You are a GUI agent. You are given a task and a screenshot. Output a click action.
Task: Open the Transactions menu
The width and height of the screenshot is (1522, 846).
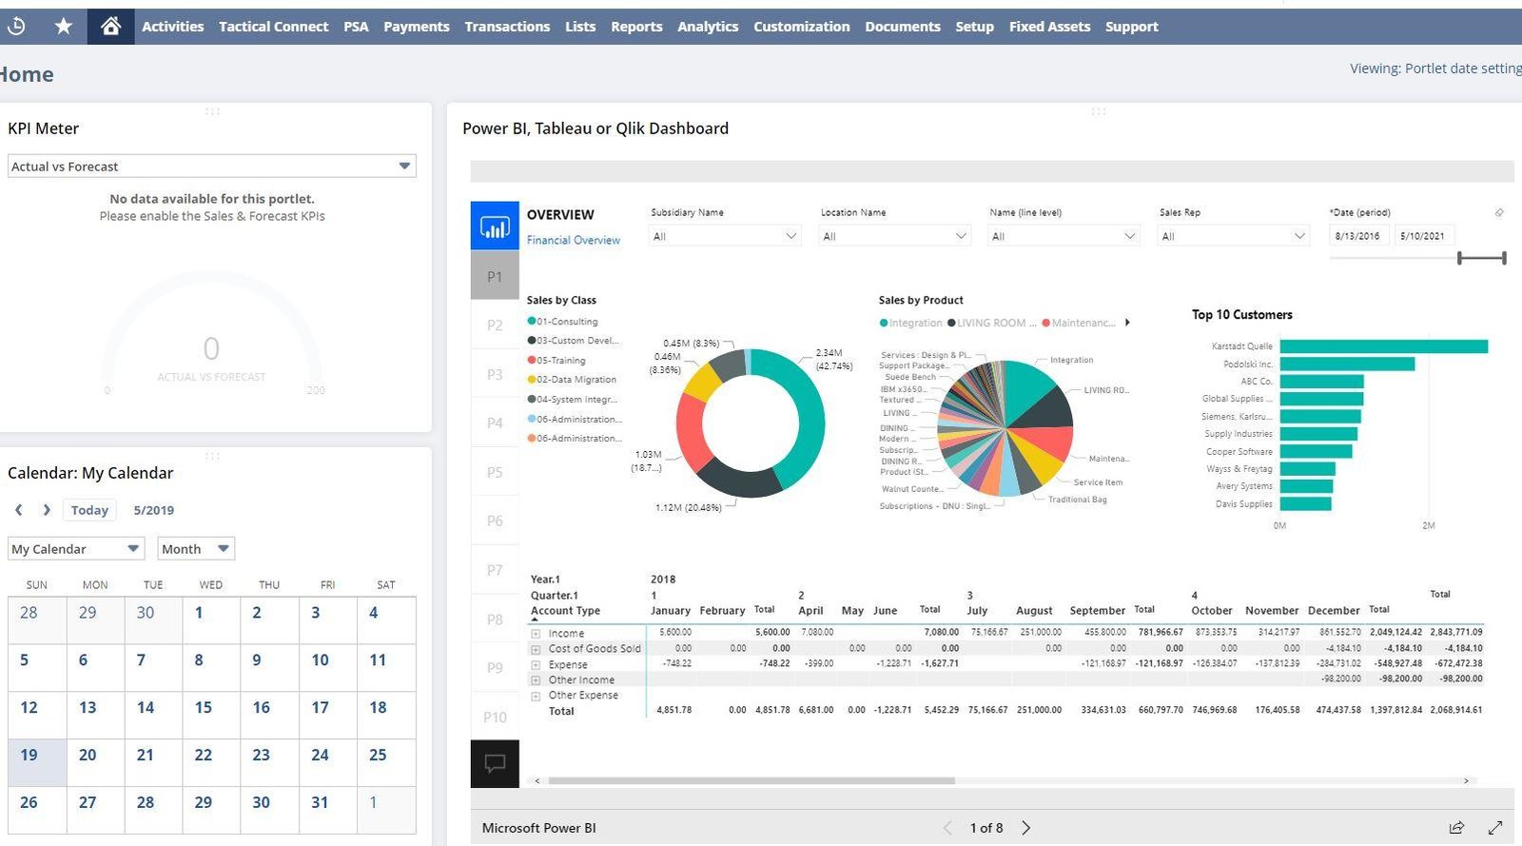tap(507, 27)
